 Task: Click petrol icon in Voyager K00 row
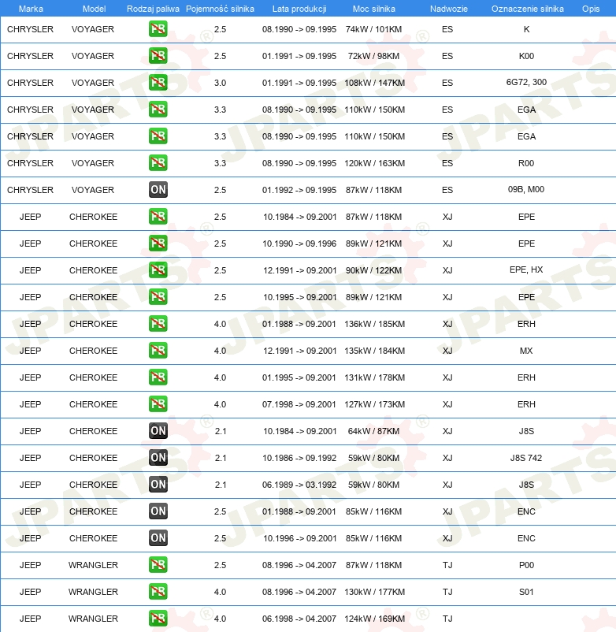coord(158,56)
